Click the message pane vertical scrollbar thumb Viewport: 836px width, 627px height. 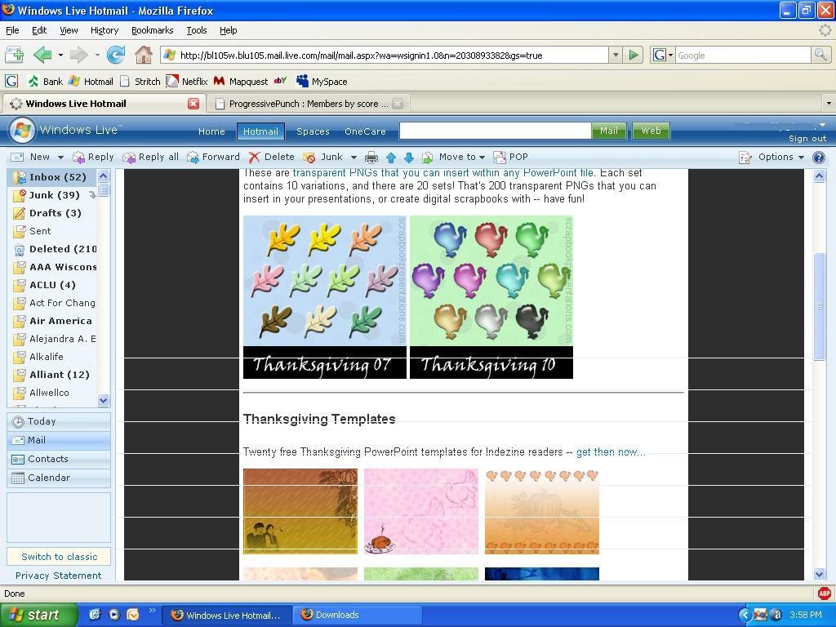820,307
